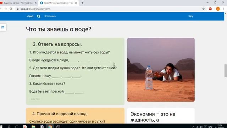Open the table of contents sidebar icon
The height and width of the screenshot is (128, 227).
click(x=2, y=27)
